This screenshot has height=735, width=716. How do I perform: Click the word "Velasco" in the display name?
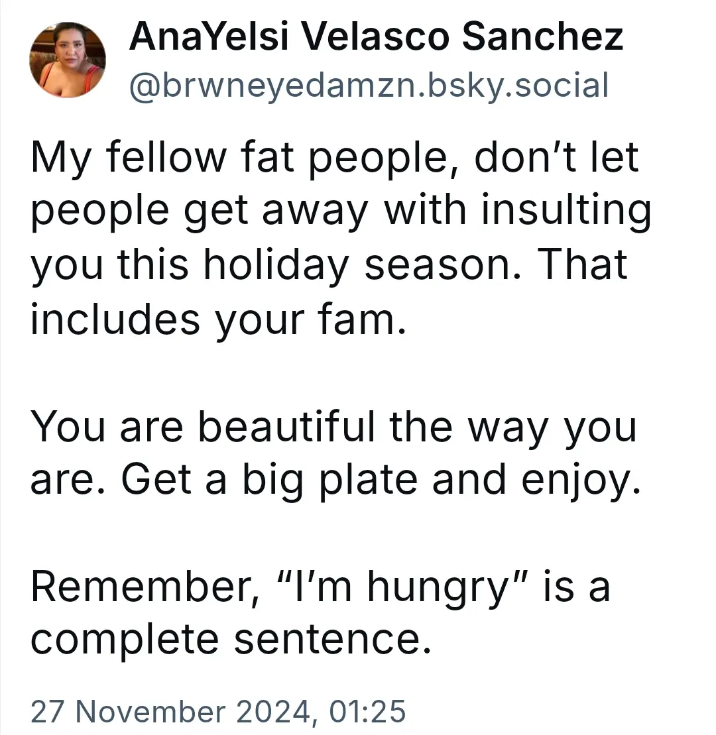pos(375,37)
